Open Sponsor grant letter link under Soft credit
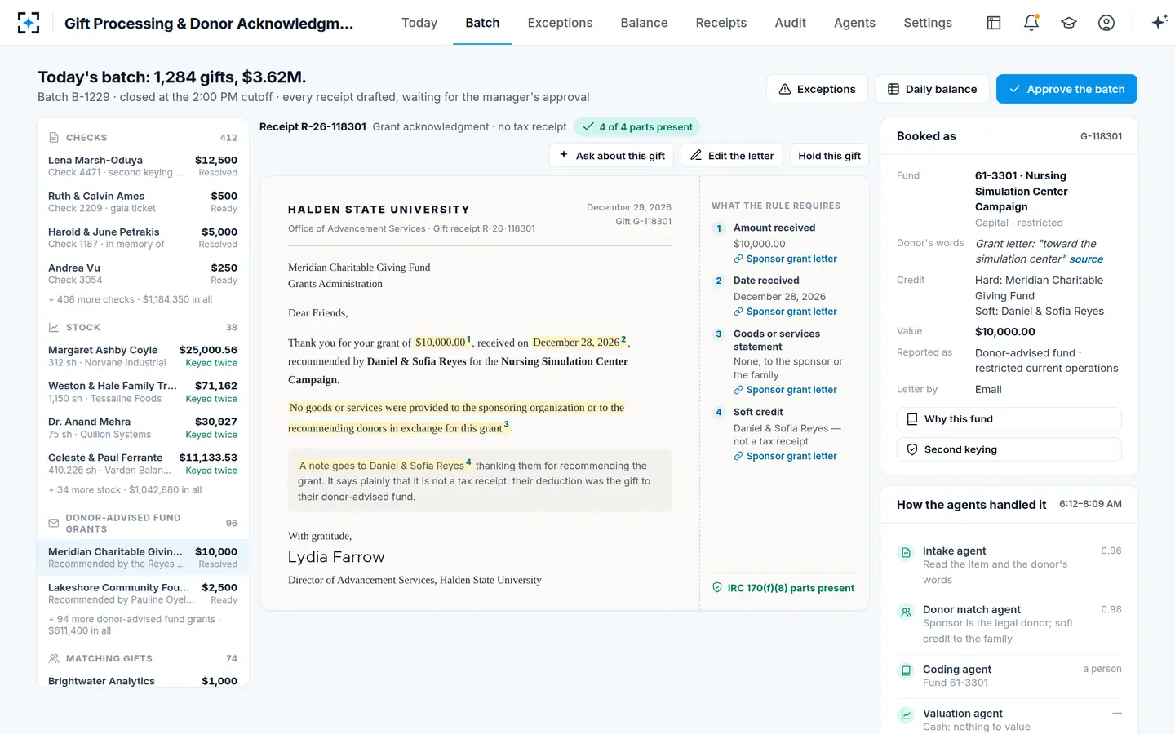1175x734 pixels. (x=785, y=457)
